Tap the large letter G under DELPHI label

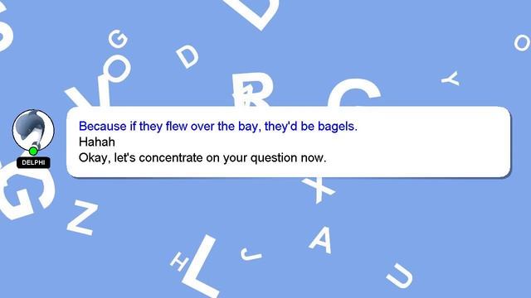(x=26, y=191)
